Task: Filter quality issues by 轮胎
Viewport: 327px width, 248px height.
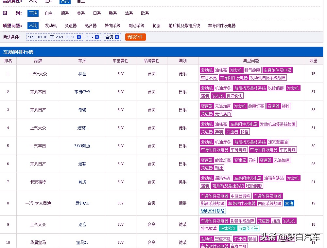Action: click(x=156, y=26)
